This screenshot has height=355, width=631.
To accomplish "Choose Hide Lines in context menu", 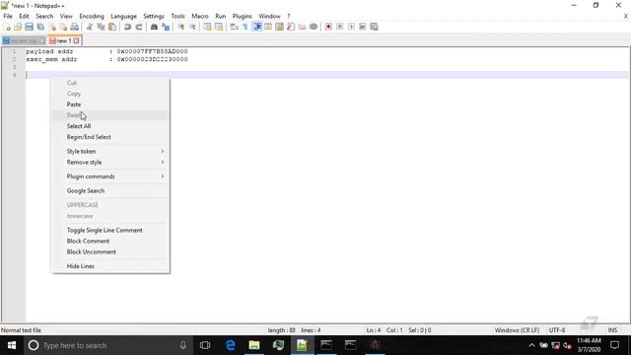I will coord(110,266).
